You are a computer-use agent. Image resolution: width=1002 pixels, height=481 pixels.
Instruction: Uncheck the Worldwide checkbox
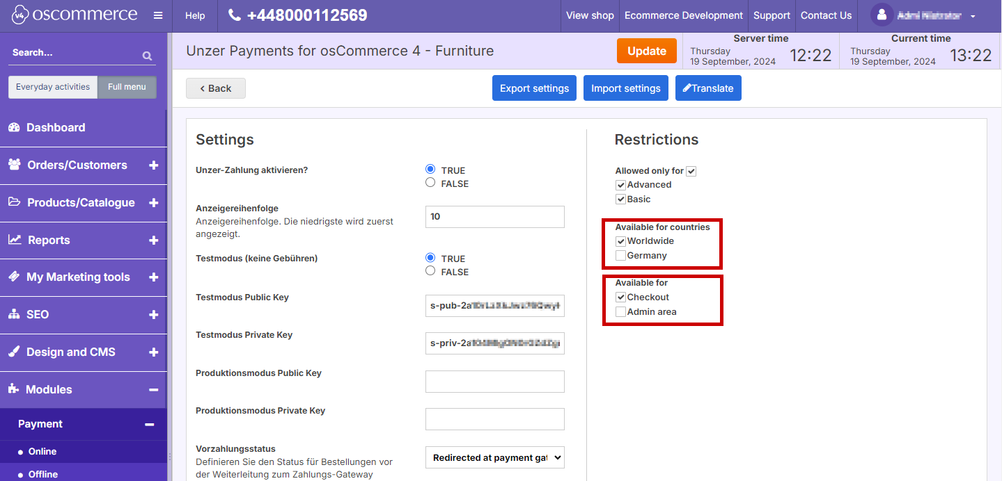point(620,241)
